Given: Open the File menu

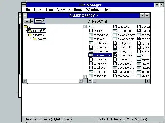Looking at the screenshot, I should 27,10.
